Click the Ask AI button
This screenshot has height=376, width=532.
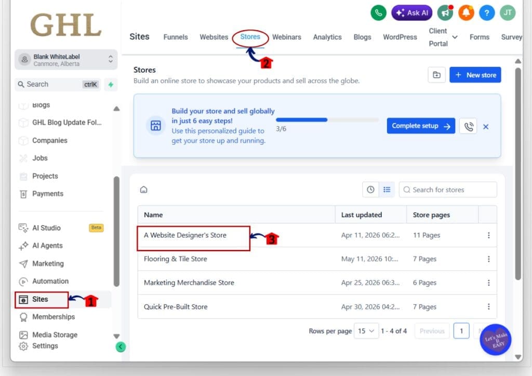(412, 13)
